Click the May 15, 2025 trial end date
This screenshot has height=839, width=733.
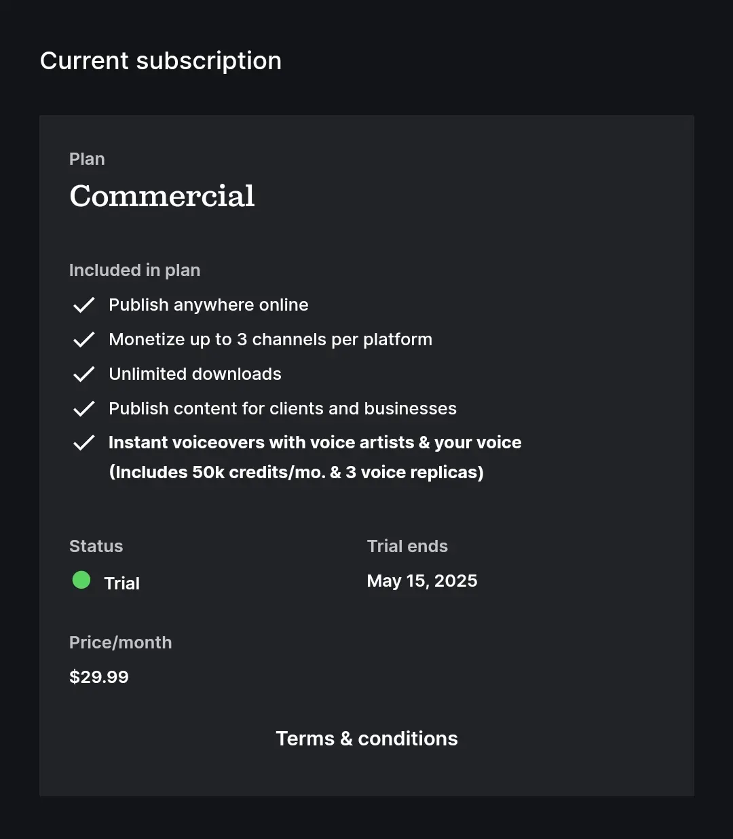coord(422,581)
